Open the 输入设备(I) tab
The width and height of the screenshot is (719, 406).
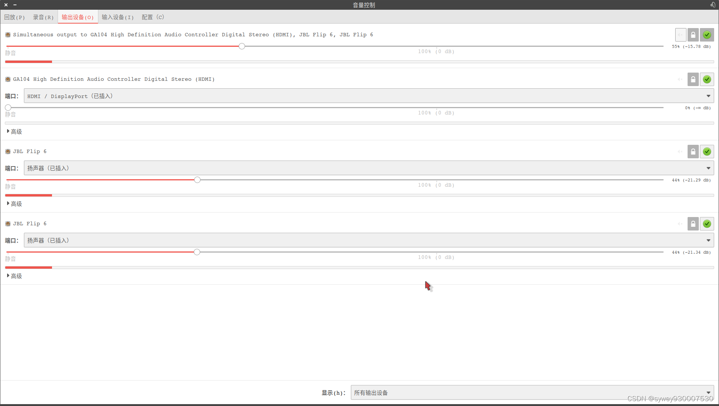click(117, 17)
